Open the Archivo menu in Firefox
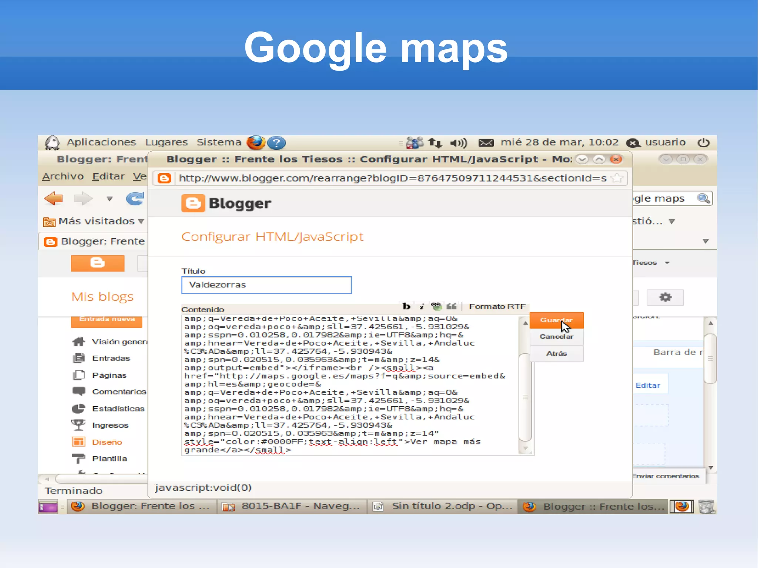 63,176
